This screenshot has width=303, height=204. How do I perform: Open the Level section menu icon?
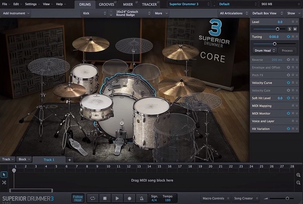tap(293, 22)
